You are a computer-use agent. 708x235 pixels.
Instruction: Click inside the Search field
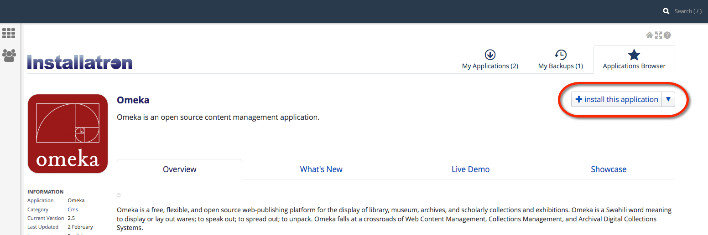click(x=688, y=11)
